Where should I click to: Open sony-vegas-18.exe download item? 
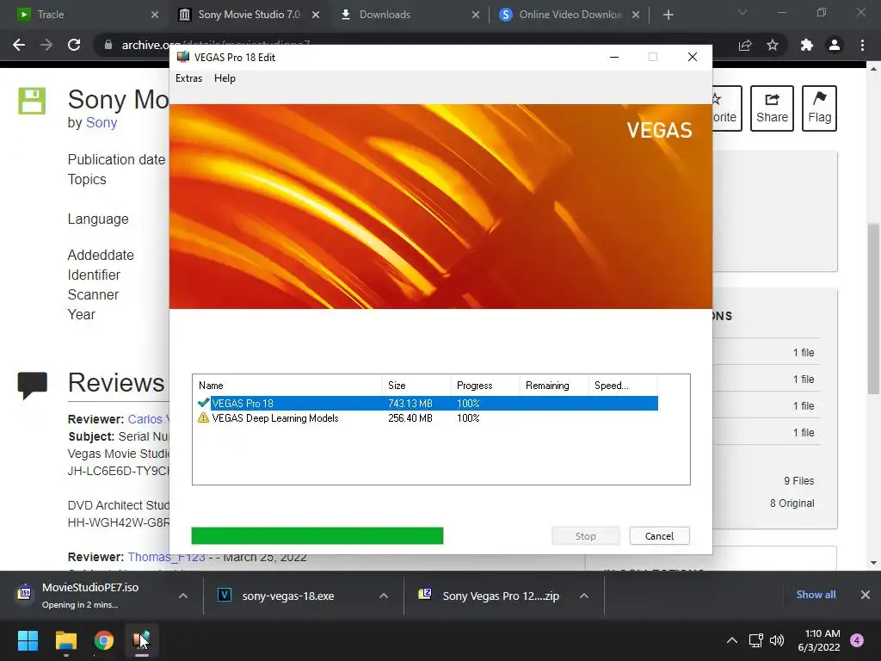pyautogui.click(x=287, y=596)
